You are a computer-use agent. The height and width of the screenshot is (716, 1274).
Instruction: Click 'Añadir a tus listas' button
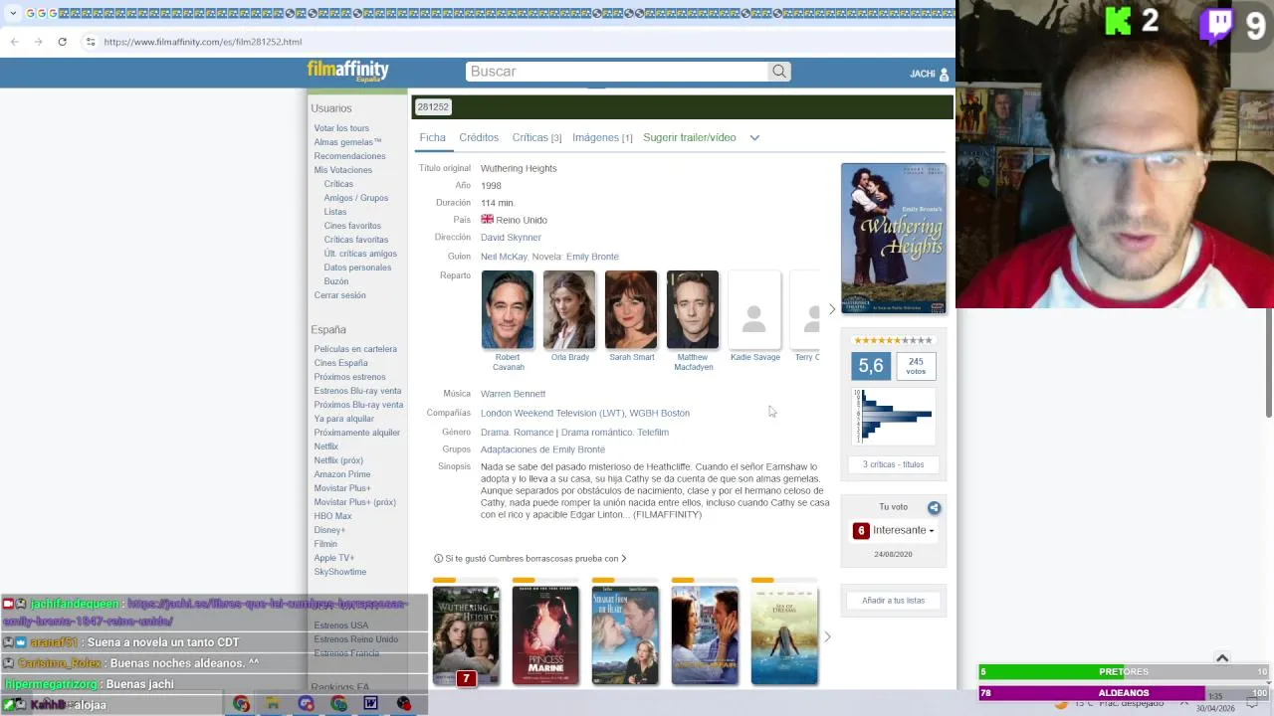point(893,600)
